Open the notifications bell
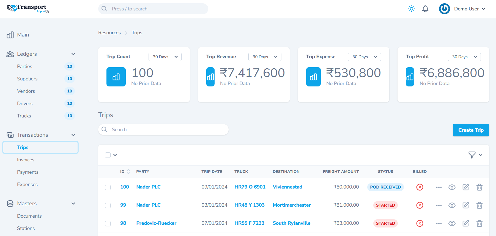The width and height of the screenshot is (496, 236). (425, 9)
